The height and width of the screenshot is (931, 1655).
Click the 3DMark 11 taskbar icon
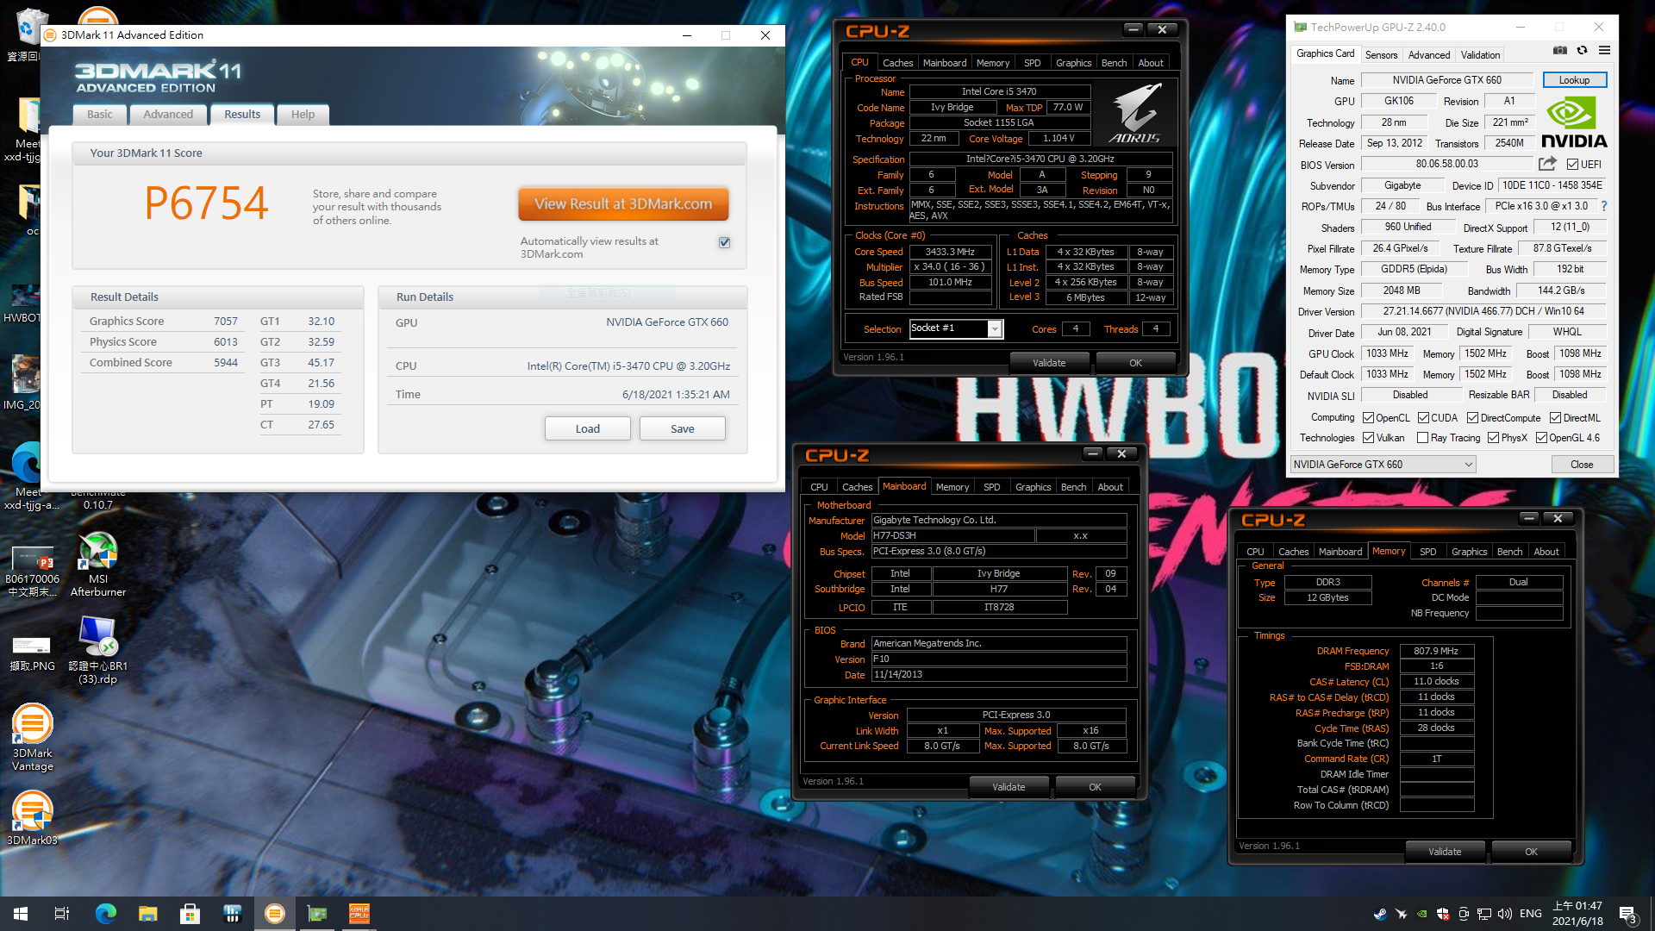(275, 914)
